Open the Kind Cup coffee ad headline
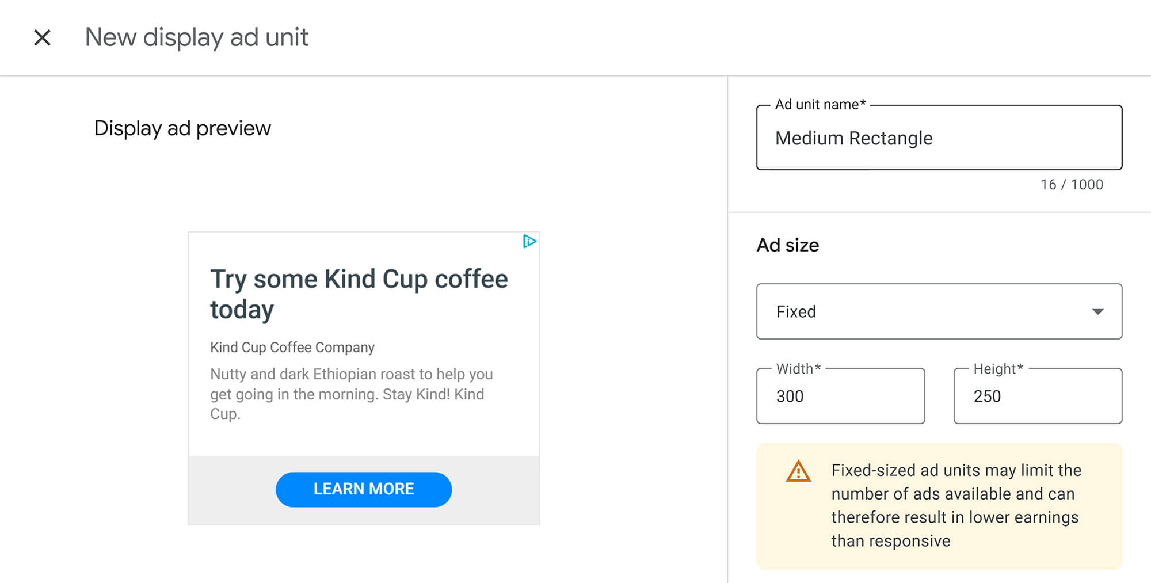Screen dimensions: 1151x583 point(358,294)
